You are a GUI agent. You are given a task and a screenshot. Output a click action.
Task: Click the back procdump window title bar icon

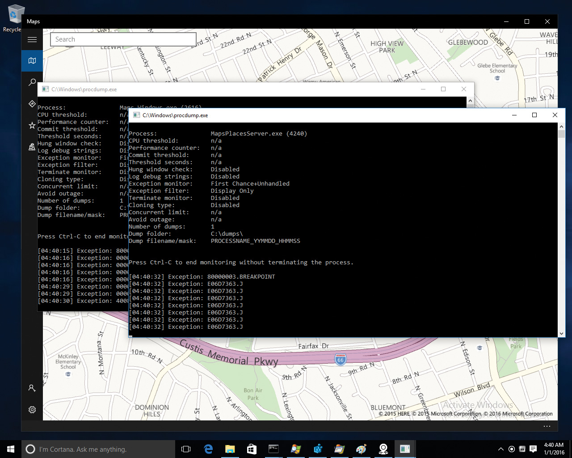[45, 89]
